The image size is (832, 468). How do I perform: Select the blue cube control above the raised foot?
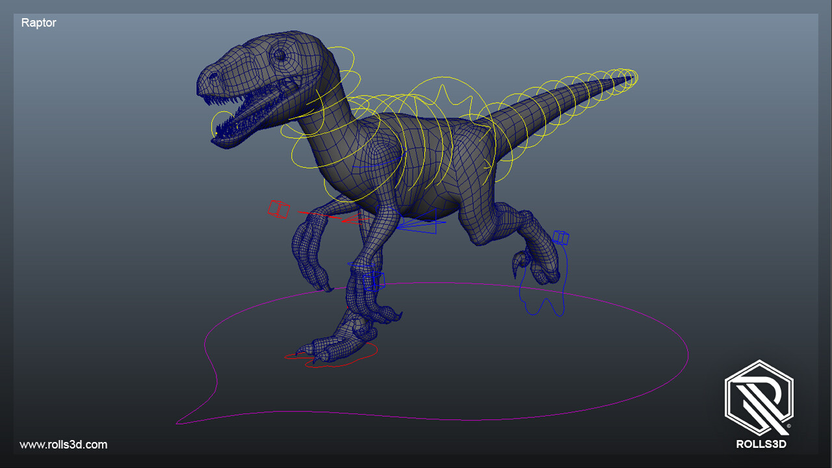[562, 237]
